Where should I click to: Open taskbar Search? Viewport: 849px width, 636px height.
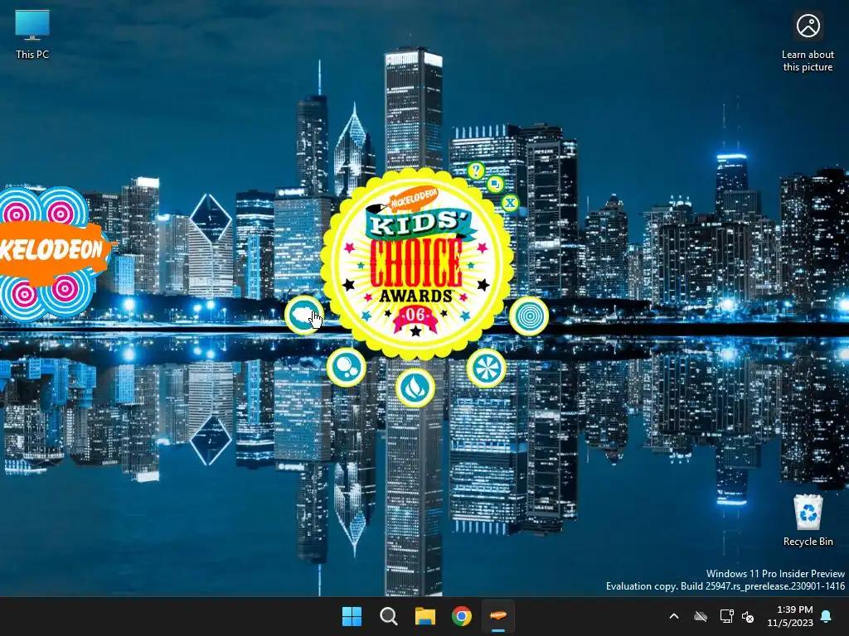388,616
